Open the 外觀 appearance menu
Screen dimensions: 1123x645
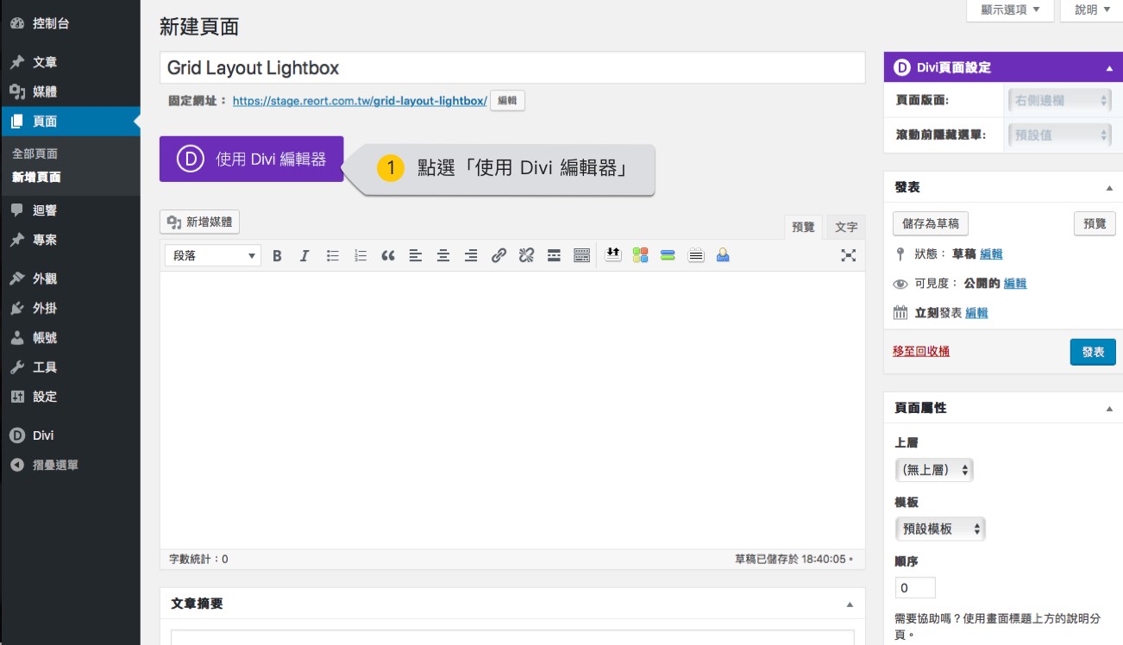(x=70, y=279)
